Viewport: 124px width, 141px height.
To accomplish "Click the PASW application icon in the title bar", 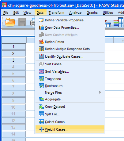I will tap(4, 5).
